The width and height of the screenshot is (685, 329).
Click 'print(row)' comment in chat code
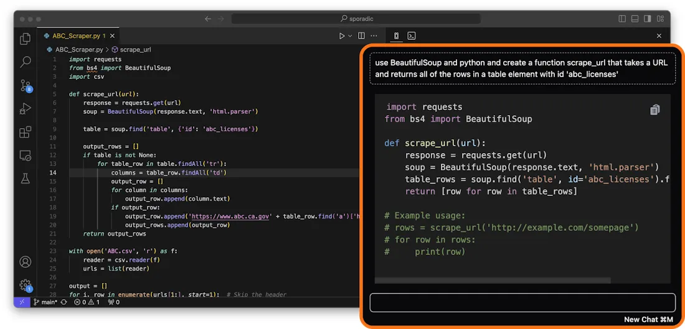click(x=440, y=252)
